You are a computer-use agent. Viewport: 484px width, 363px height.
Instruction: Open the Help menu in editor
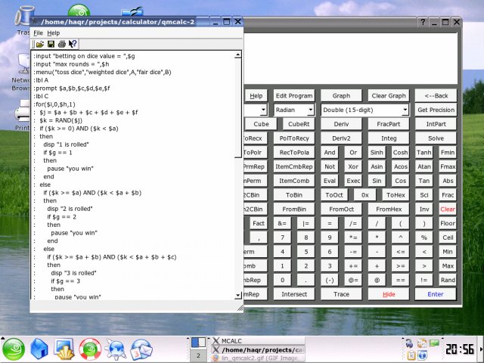53,33
